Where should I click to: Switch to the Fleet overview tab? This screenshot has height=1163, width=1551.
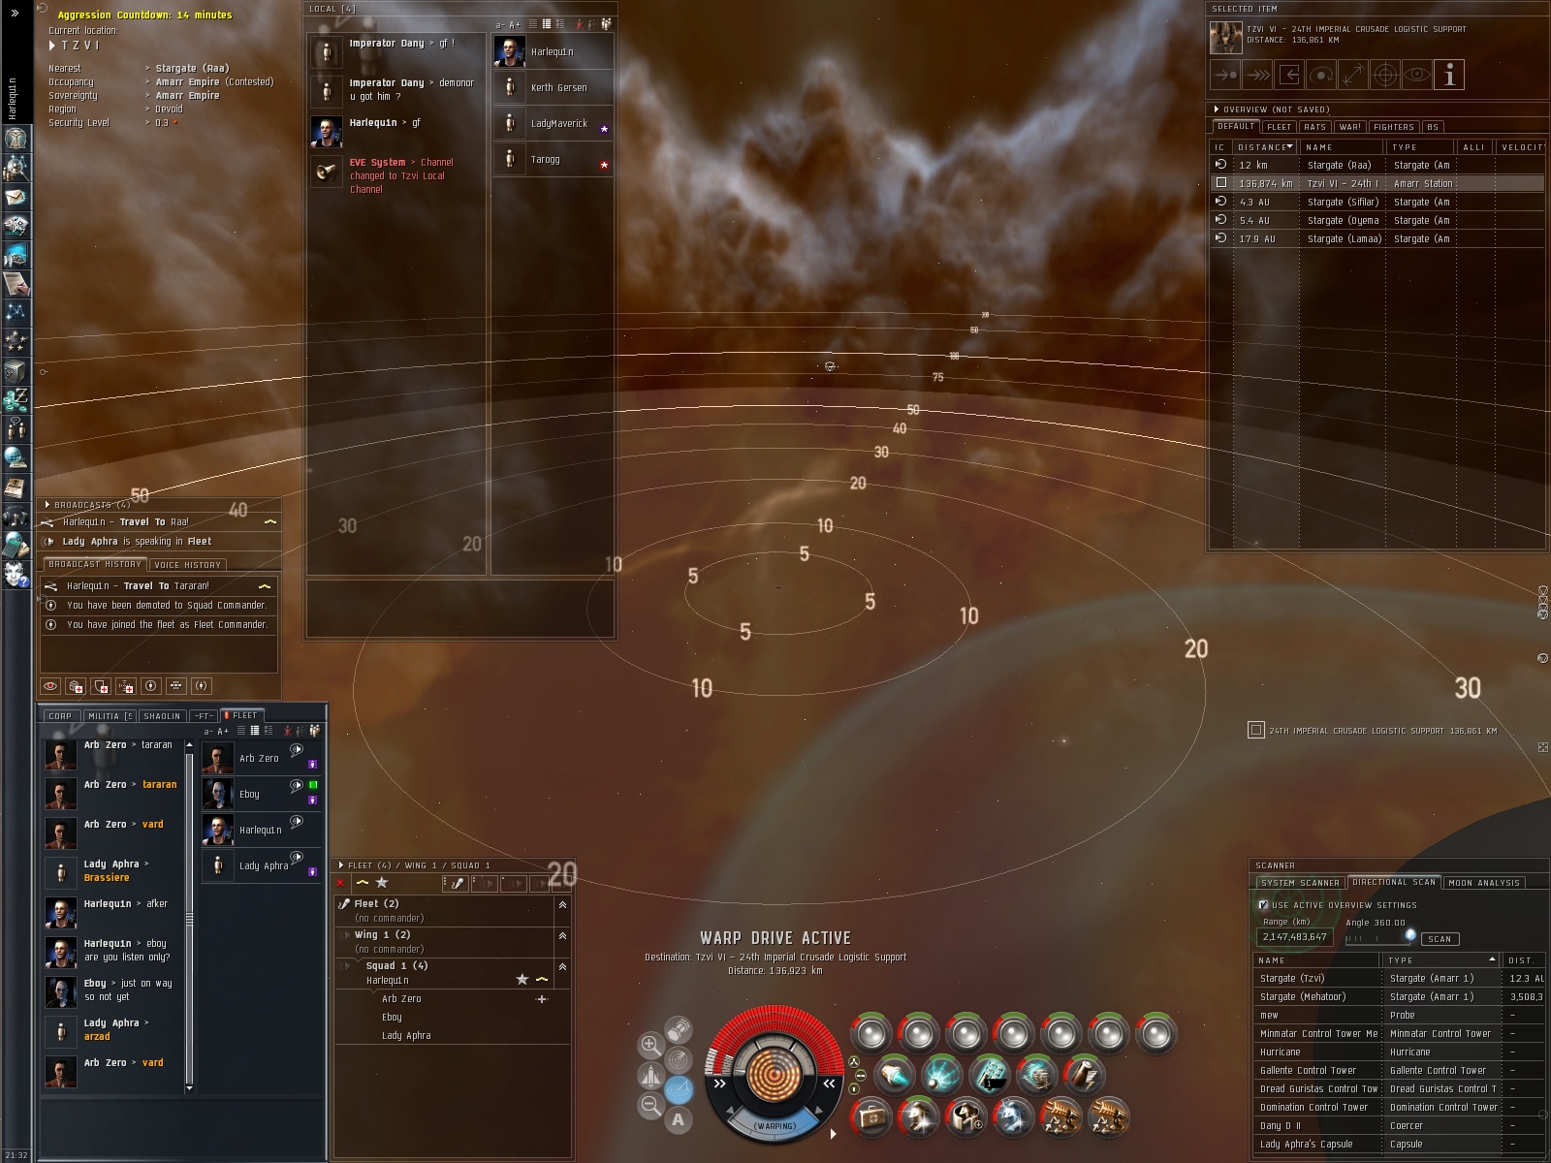coord(1280,127)
